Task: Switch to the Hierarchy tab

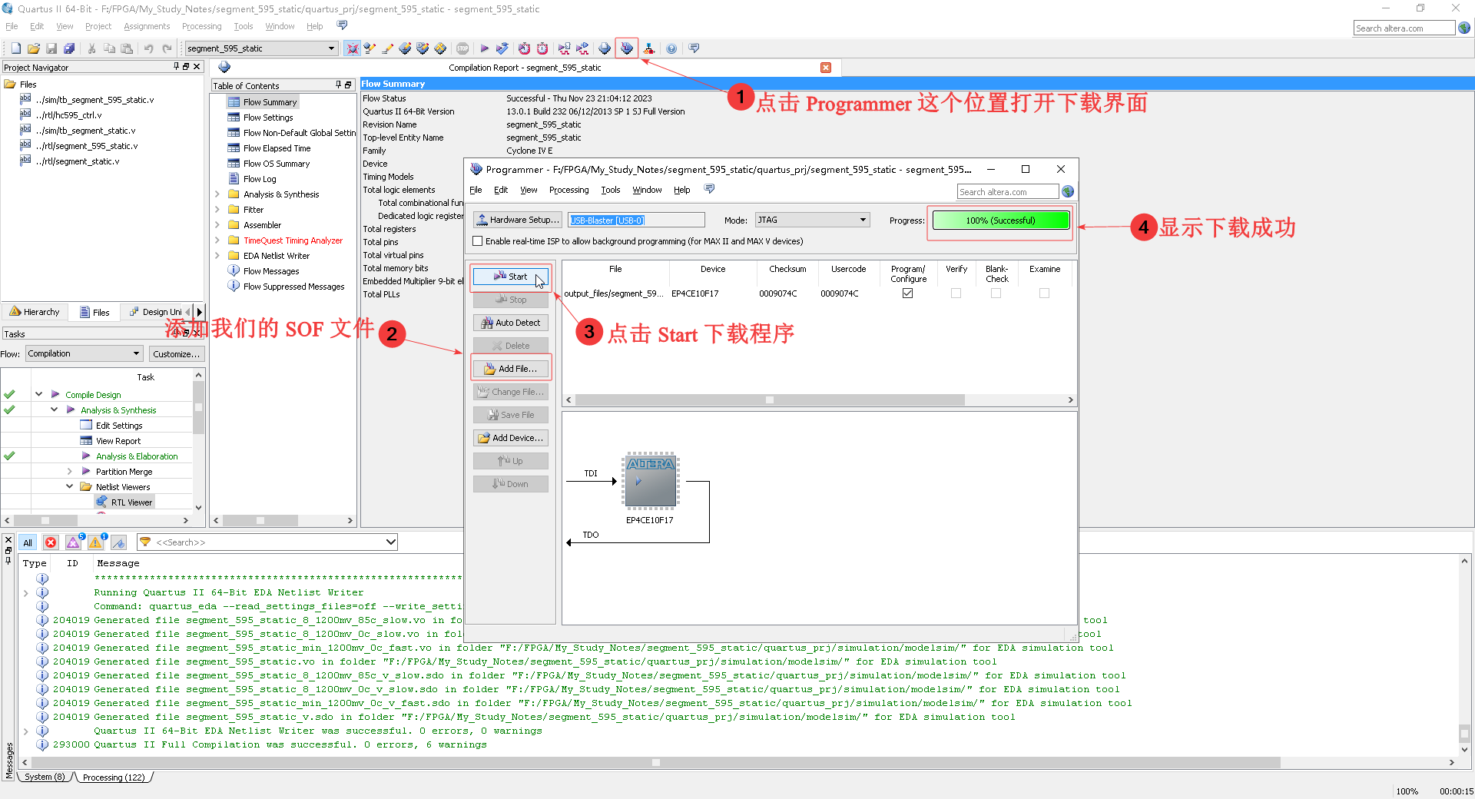Action: pos(35,312)
